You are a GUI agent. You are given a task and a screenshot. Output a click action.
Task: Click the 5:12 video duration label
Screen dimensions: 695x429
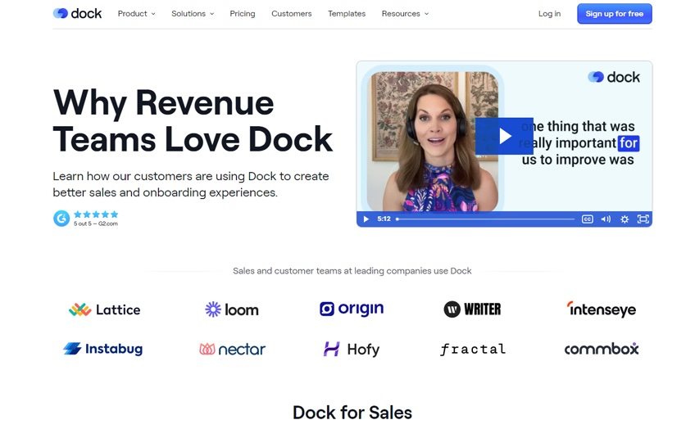click(384, 219)
